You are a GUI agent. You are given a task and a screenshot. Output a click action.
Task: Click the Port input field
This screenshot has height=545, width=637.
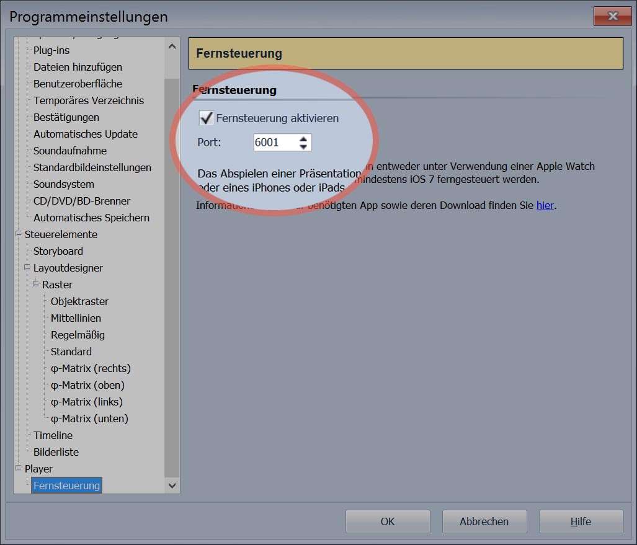tap(274, 143)
